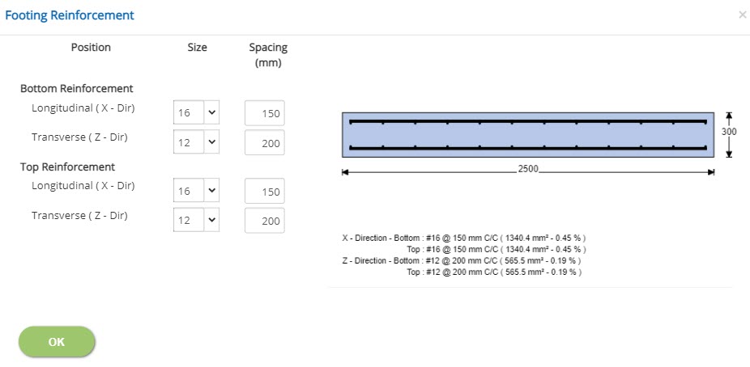750x367 pixels.
Task: Click the Bottom Reinforcement section heading
Action: tap(76, 88)
